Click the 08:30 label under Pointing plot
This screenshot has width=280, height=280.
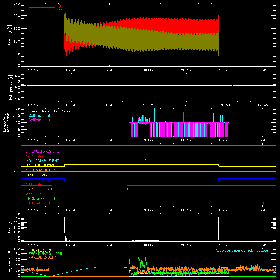coord(224,70)
